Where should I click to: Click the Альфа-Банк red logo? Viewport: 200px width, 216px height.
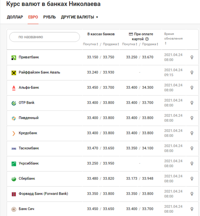14,88
